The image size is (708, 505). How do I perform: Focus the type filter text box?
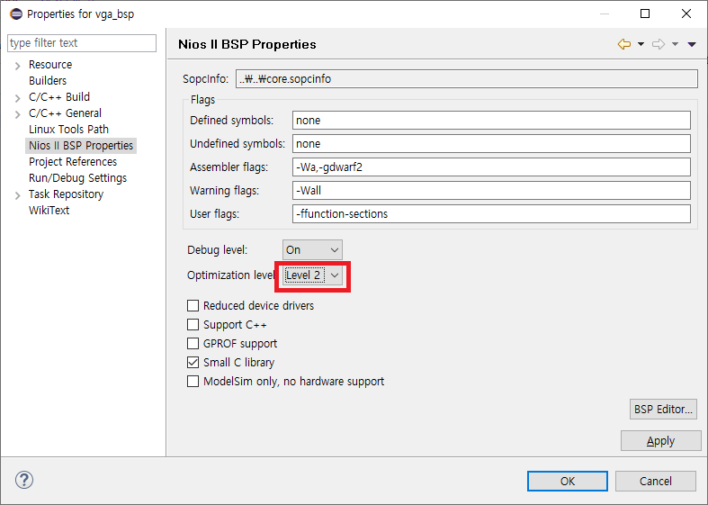tap(82, 43)
